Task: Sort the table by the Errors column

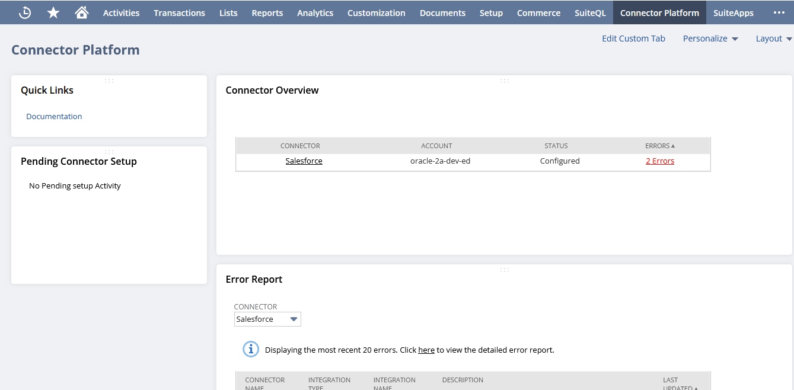Action: pos(659,145)
